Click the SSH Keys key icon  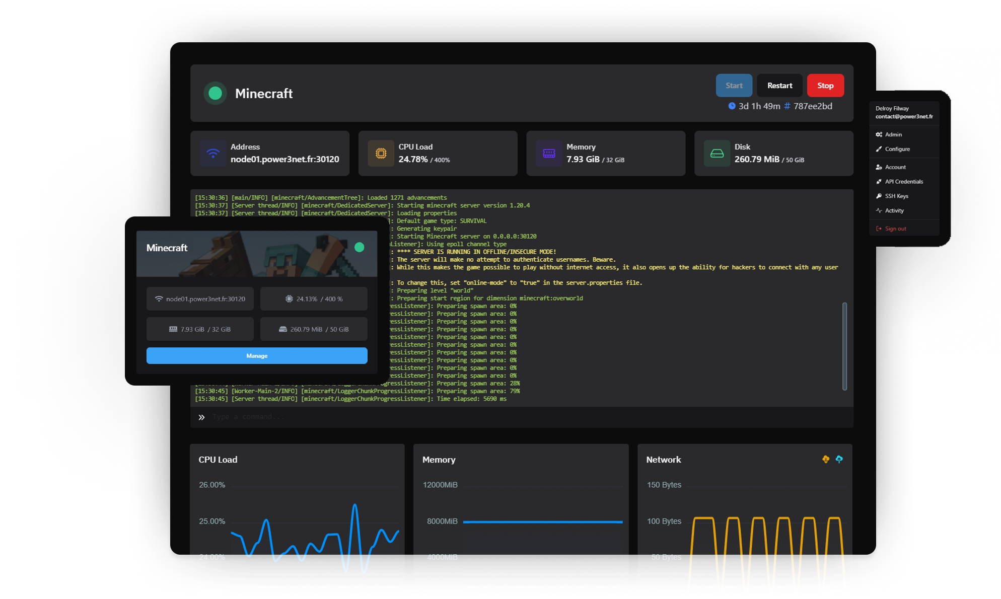[x=879, y=196]
